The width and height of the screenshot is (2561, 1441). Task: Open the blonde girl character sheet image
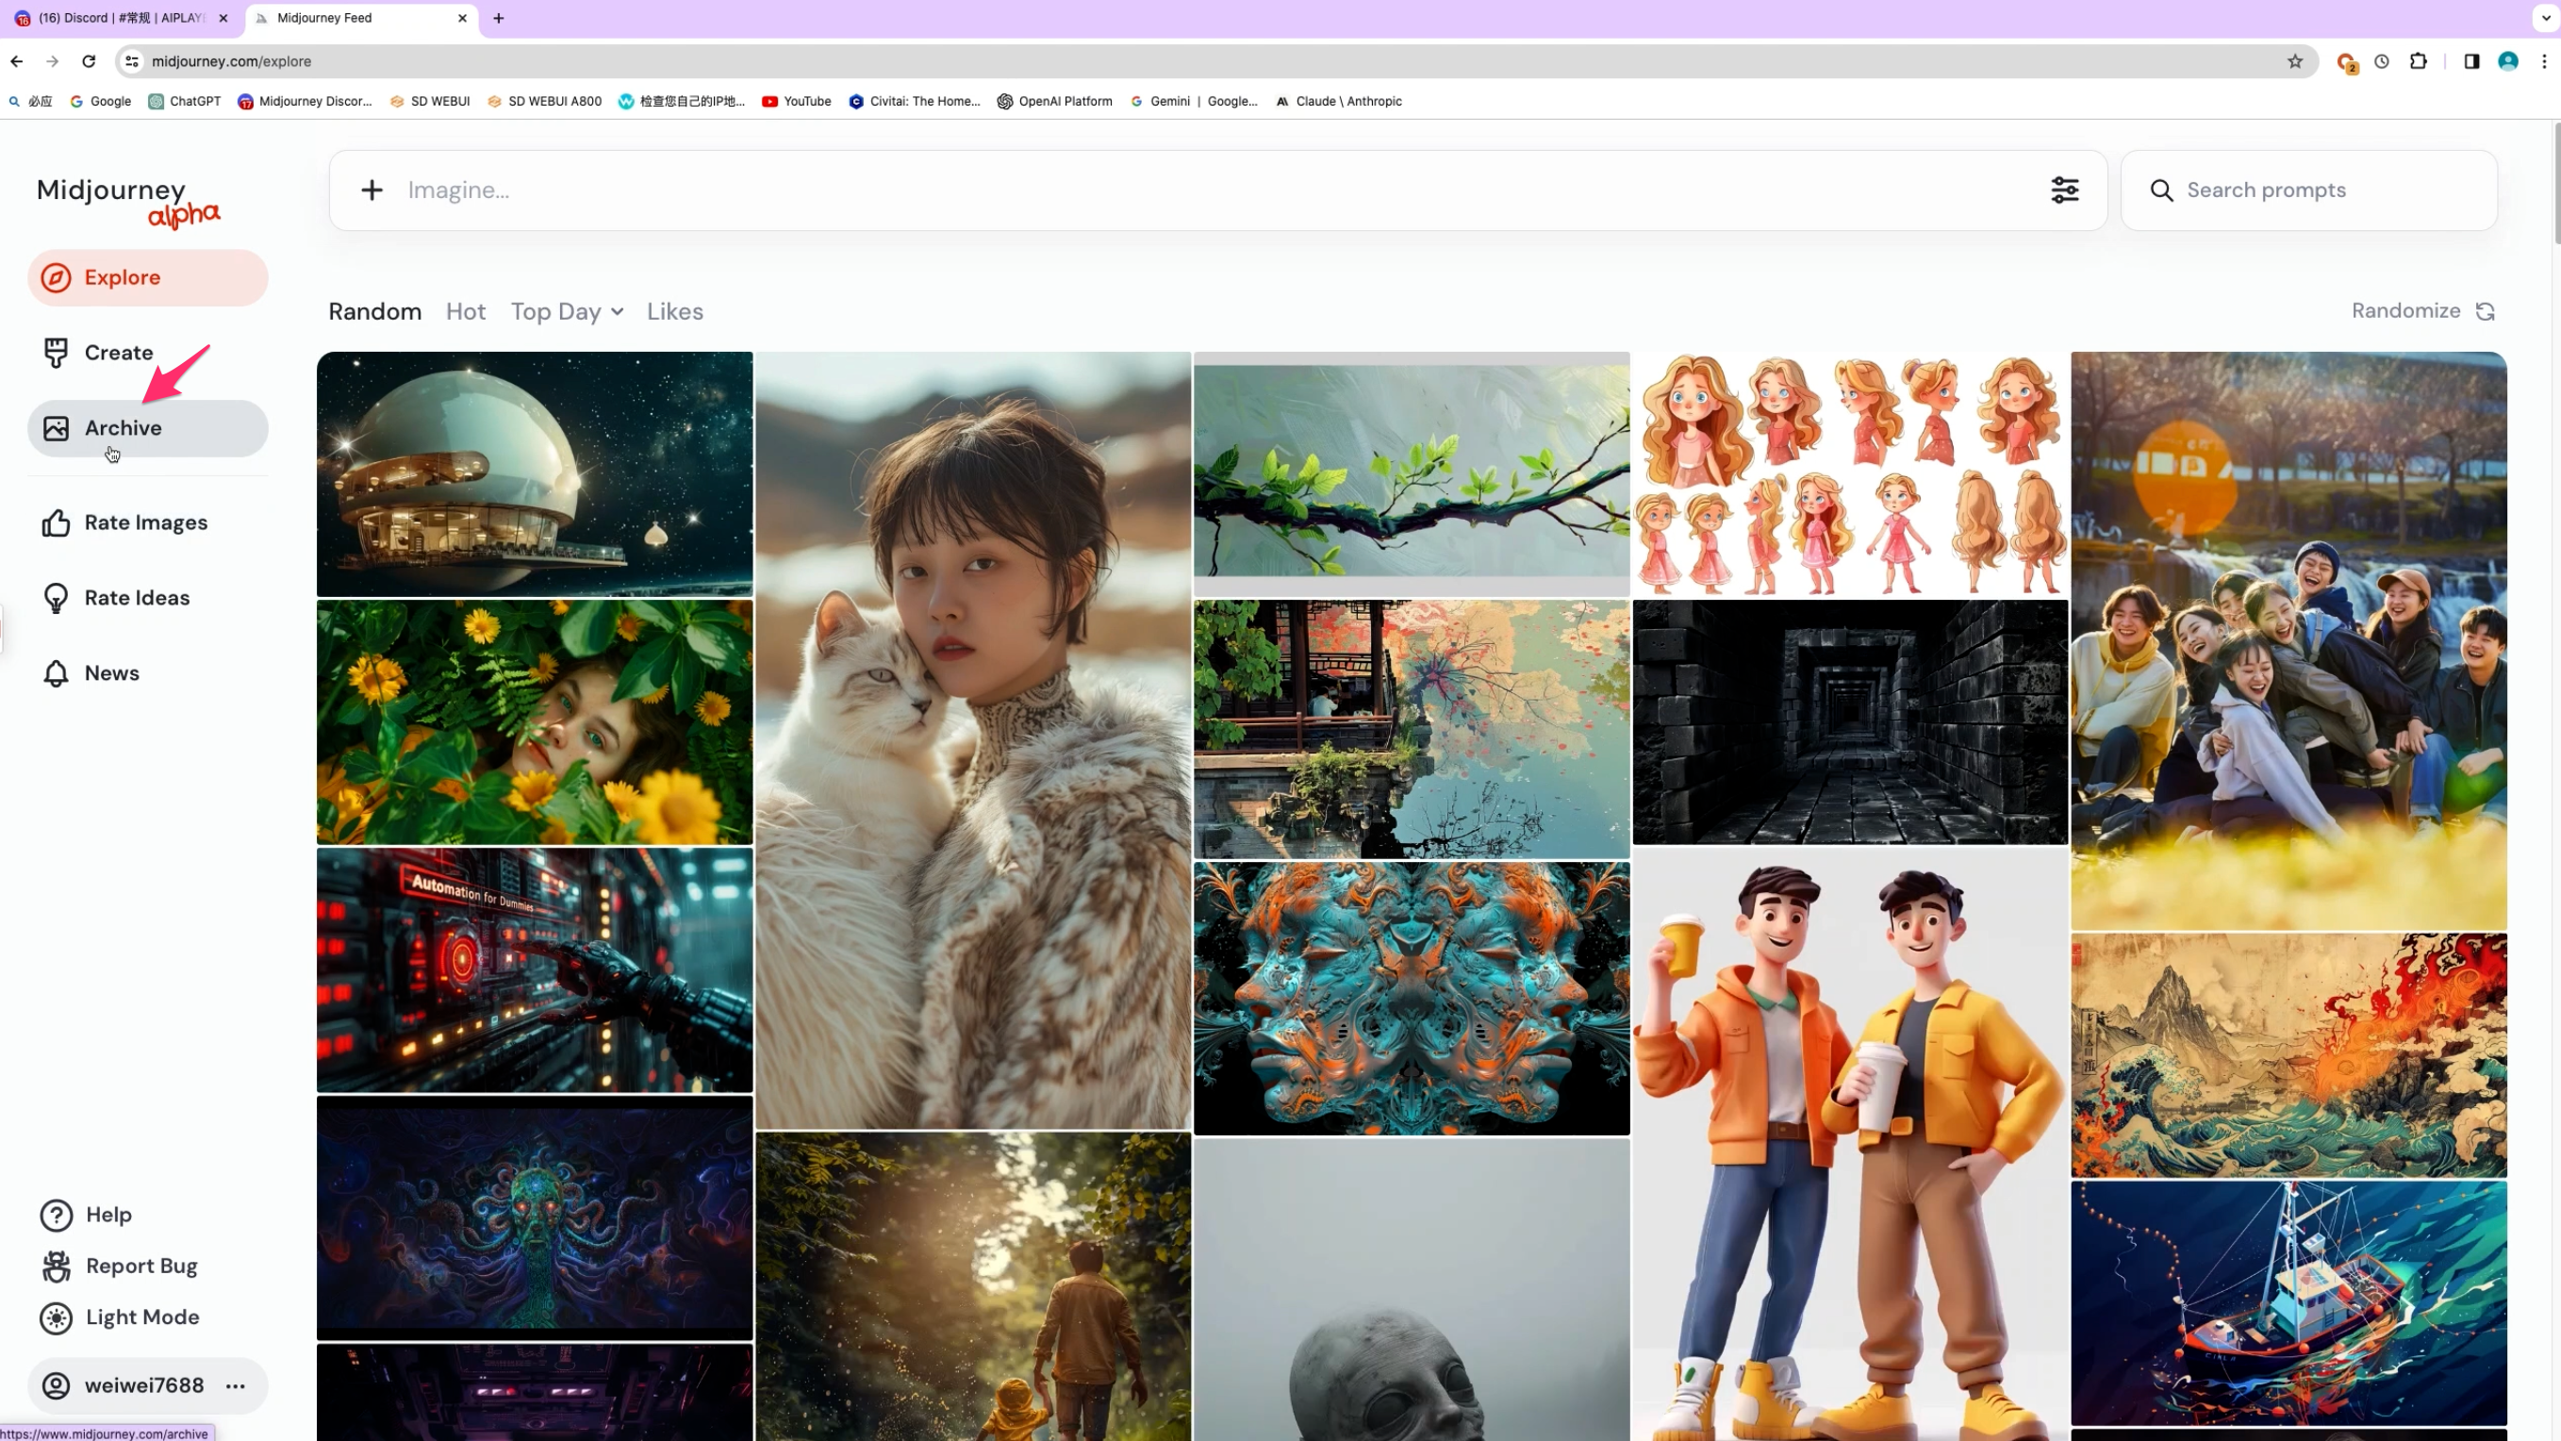[x=1850, y=474]
